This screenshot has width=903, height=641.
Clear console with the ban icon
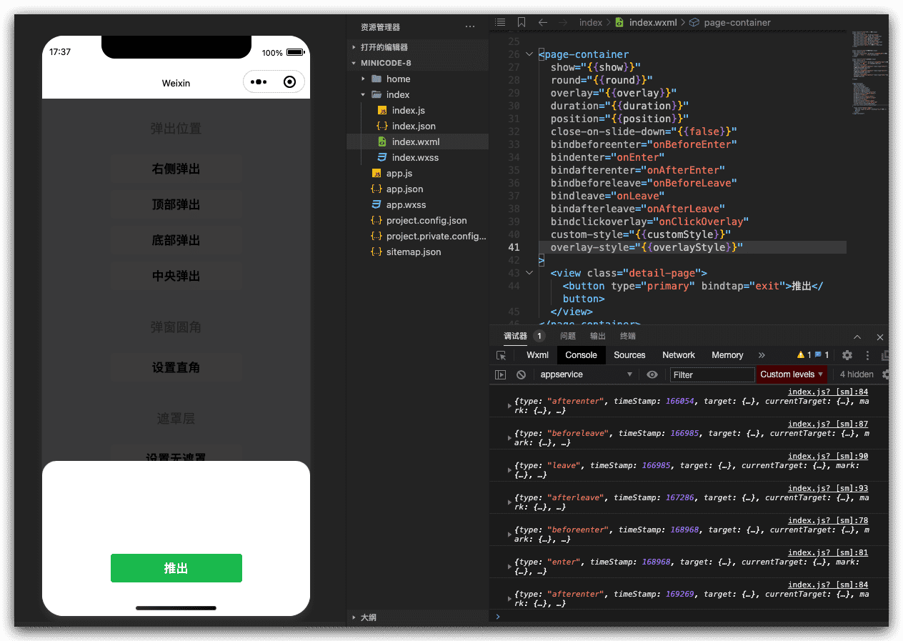pyautogui.click(x=522, y=374)
